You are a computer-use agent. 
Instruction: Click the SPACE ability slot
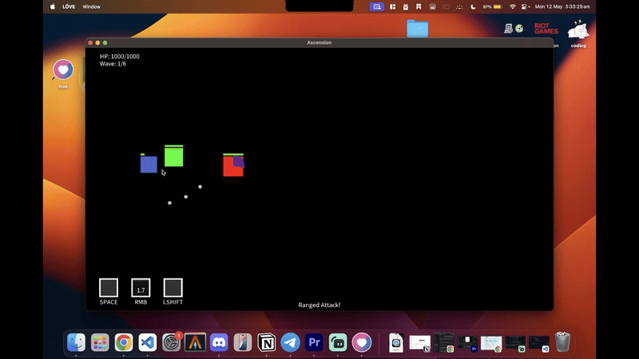[x=109, y=288]
